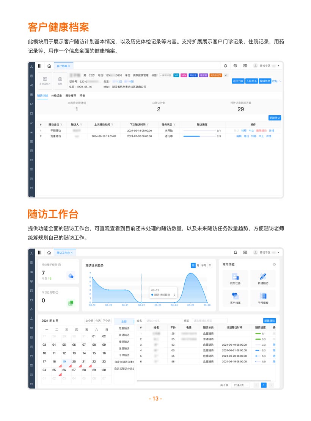Click the 返回列表 button

[237, 81]
